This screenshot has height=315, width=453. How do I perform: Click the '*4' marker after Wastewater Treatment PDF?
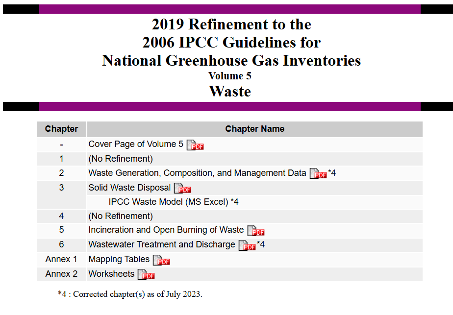point(261,245)
